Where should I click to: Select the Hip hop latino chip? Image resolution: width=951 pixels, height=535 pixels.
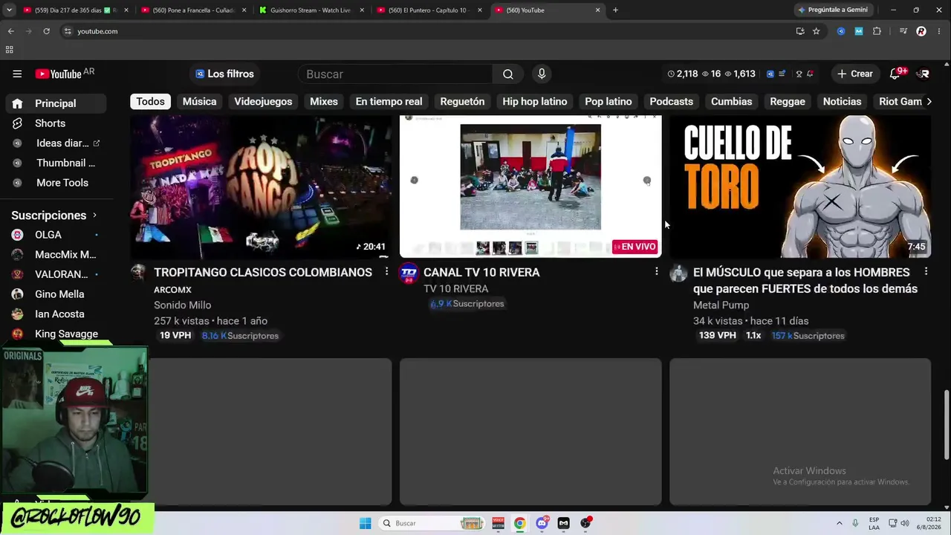(x=534, y=102)
